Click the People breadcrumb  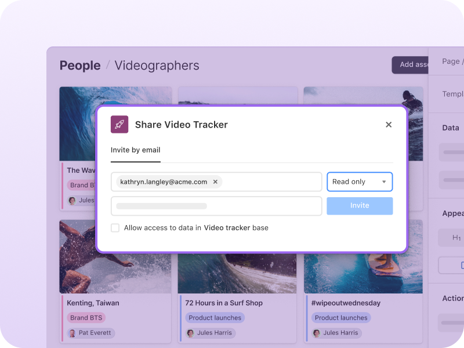(80, 66)
